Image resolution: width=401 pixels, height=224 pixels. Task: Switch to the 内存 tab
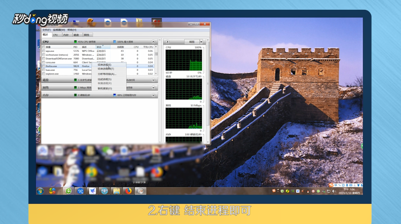click(x=66, y=35)
